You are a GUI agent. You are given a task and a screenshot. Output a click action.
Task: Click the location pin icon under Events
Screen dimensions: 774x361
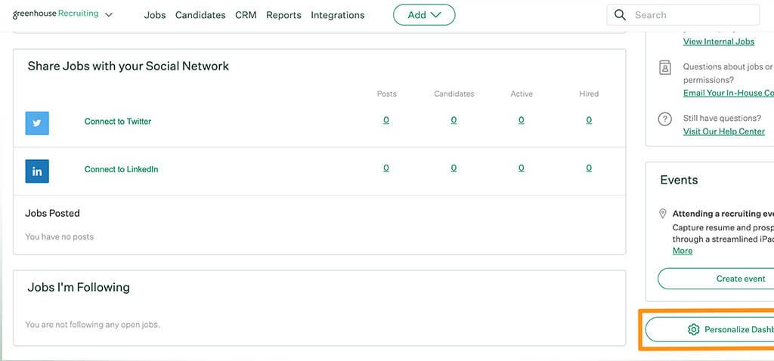coord(663,214)
